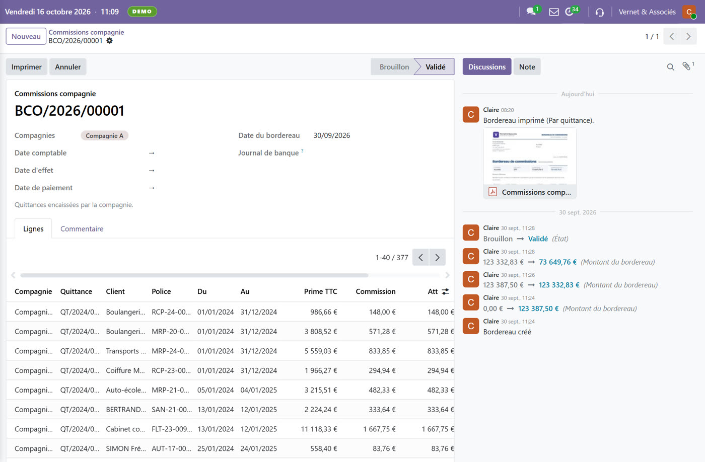Open the user avatar menu in header
Screen dimensions: 705x462
pos(689,12)
